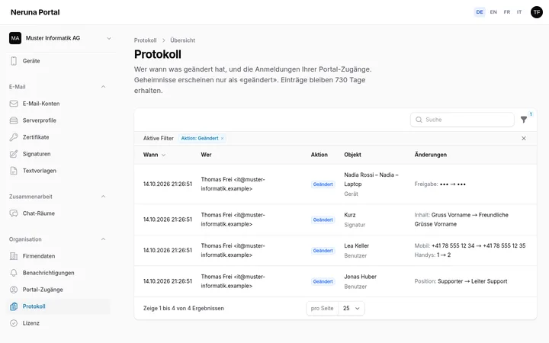Switch language to EN
549x343 pixels.
coord(493,12)
